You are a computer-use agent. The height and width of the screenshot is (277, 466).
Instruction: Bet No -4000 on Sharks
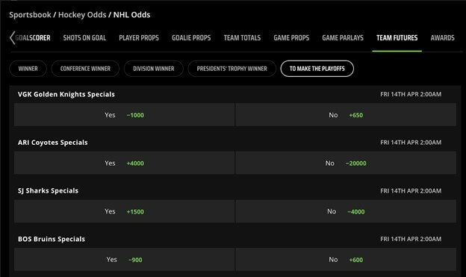click(x=346, y=211)
